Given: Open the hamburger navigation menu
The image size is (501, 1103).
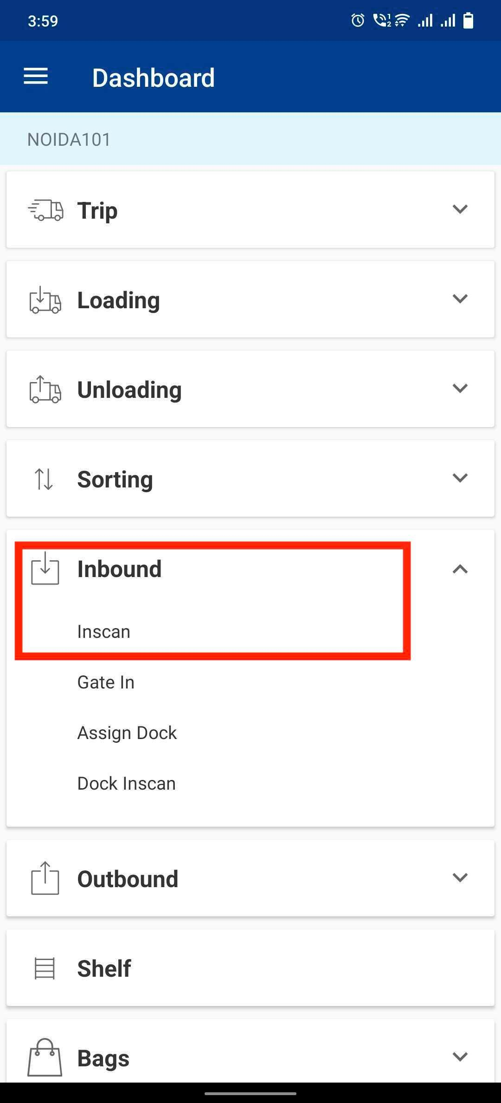Looking at the screenshot, I should pyautogui.click(x=36, y=77).
